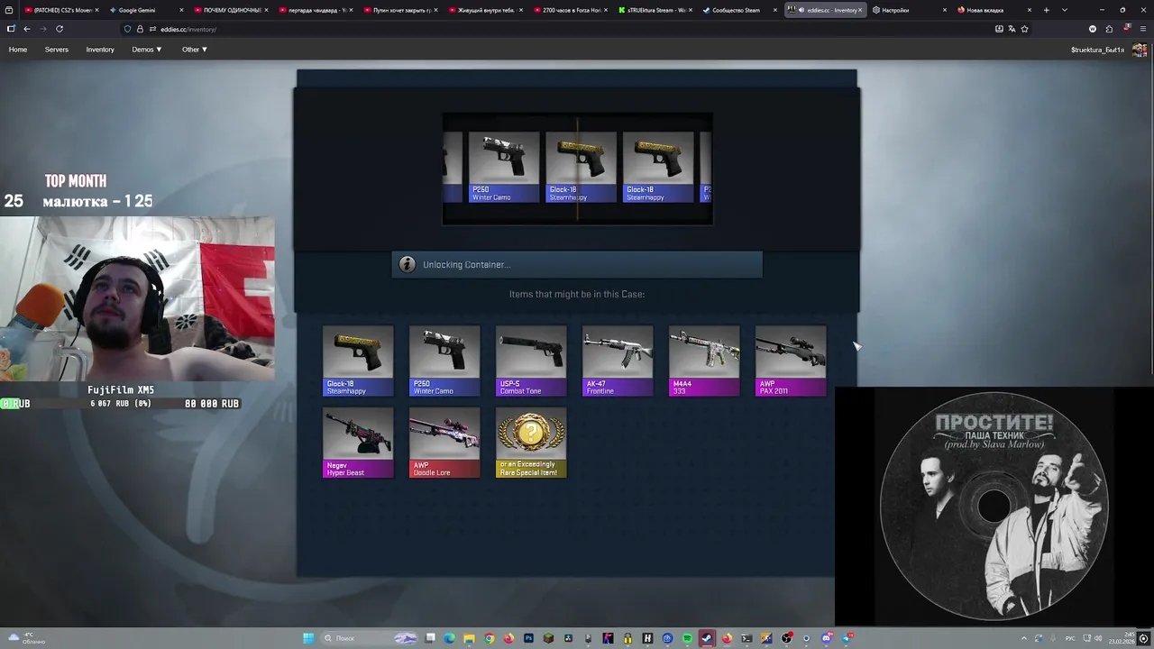
Task: Open the Task View taskbar icon
Action: 430,638
